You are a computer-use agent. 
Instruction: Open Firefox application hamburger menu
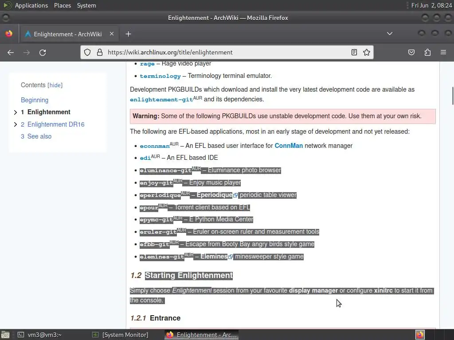coord(443,52)
